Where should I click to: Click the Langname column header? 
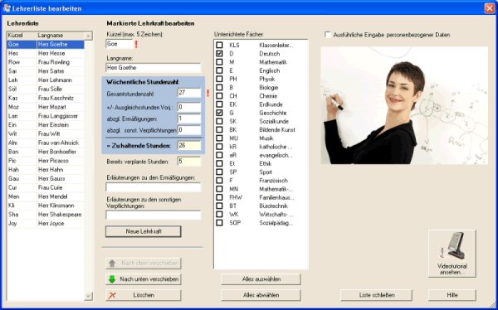pyautogui.click(x=61, y=36)
